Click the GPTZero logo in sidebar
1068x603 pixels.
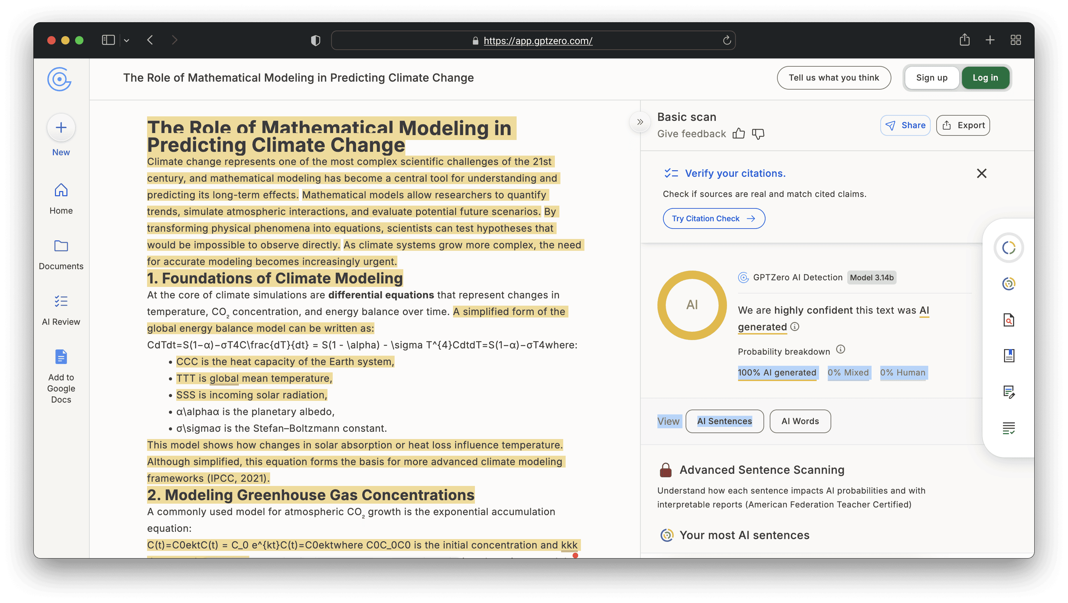tap(59, 79)
